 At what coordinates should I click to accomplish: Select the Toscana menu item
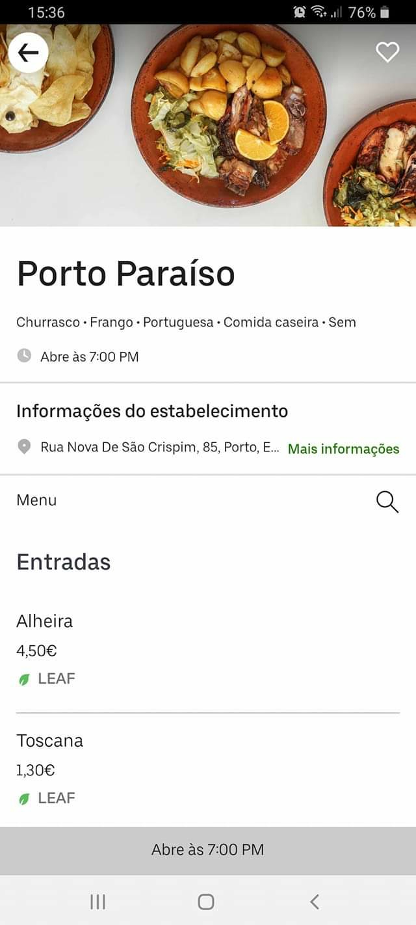(50, 741)
